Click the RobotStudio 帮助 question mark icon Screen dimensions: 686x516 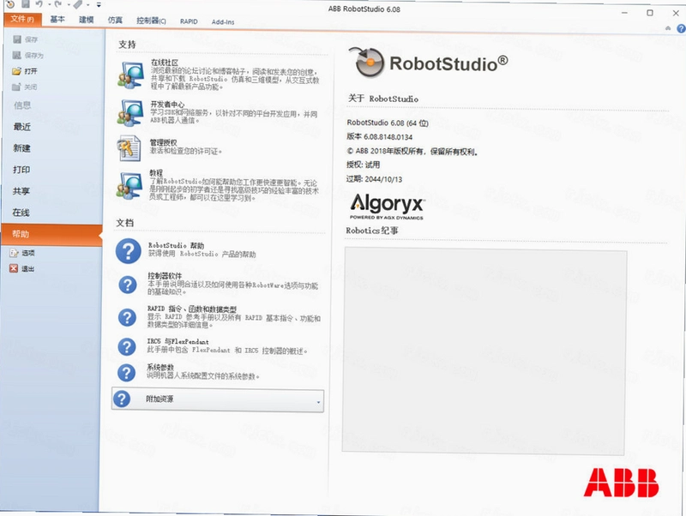[x=128, y=251]
